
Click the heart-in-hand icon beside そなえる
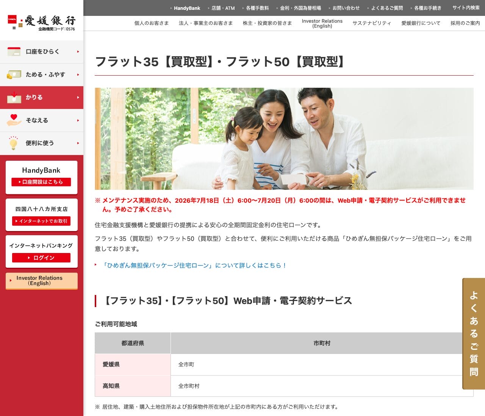(x=14, y=120)
